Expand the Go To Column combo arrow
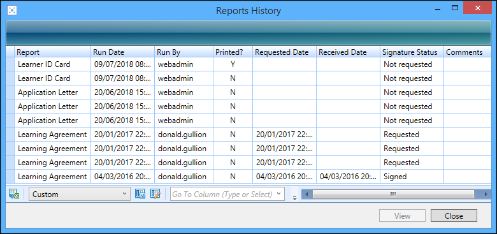This screenshot has height=234, width=497. [278, 193]
